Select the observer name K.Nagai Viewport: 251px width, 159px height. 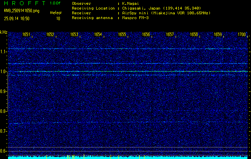(130, 4)
